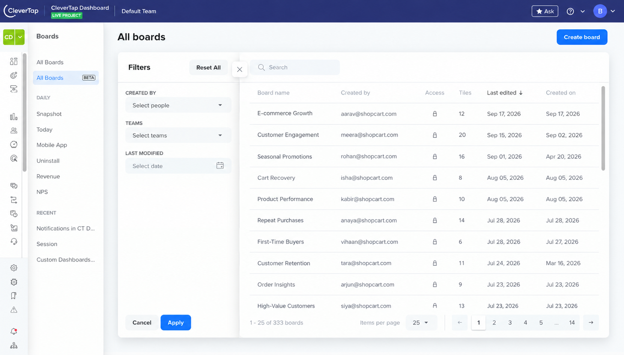Open the bookmark icon in left rail
This screenshot has height=355, width=624.
[14, 296]
